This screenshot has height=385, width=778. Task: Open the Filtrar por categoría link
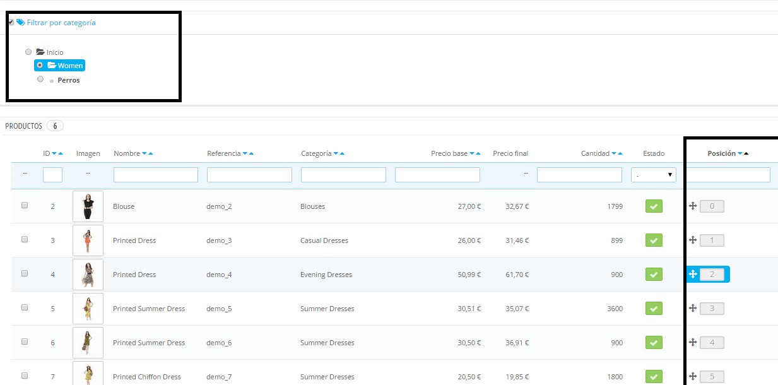pyautogui.click(x=61, y=22)
